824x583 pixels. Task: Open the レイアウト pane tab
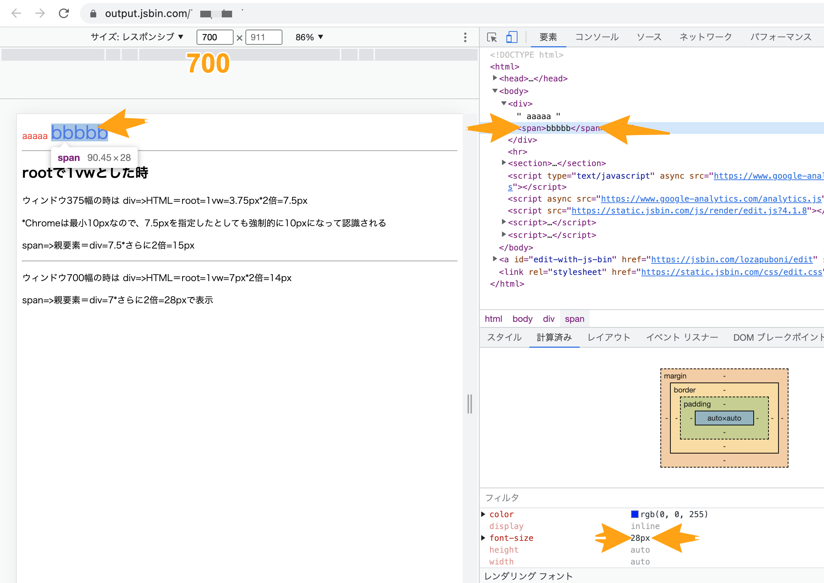[609, 337]
